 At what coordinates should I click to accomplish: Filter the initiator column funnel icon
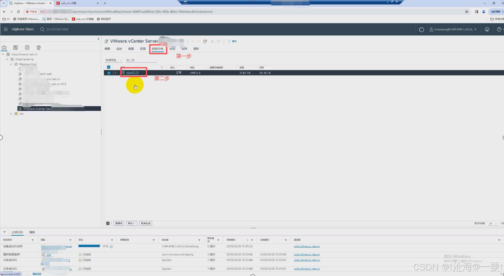(199, 240)
